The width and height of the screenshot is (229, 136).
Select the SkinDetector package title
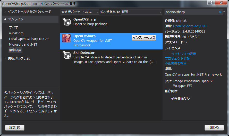84,53
